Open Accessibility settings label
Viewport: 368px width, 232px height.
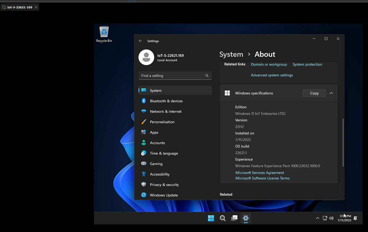[x=160, y=174]
